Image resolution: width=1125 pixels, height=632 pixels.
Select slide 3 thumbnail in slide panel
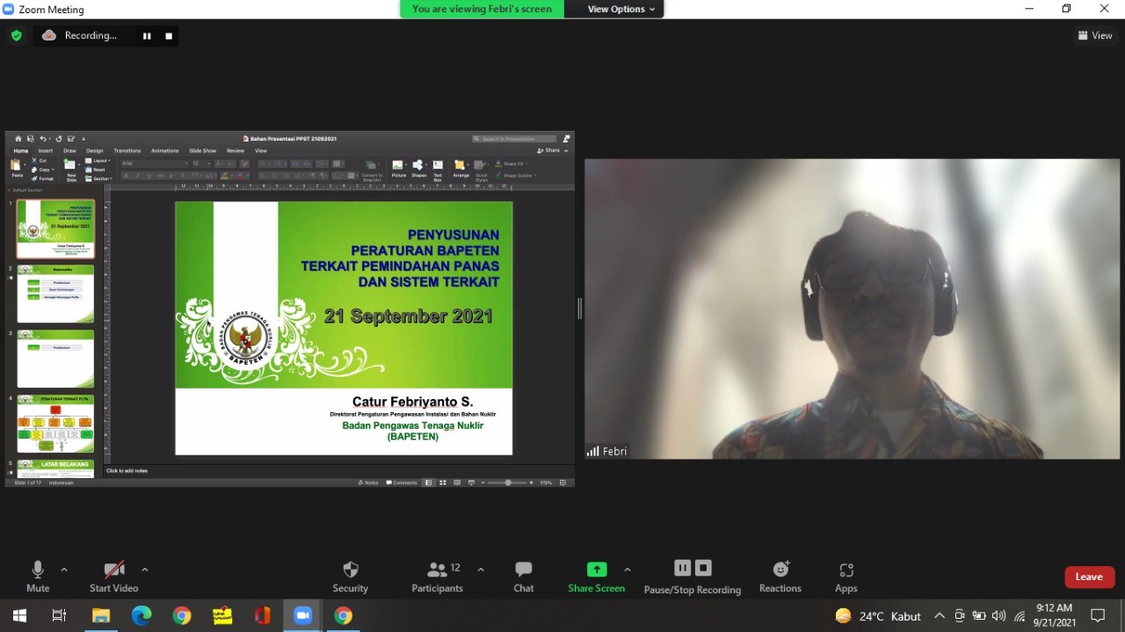coord(55,359)
